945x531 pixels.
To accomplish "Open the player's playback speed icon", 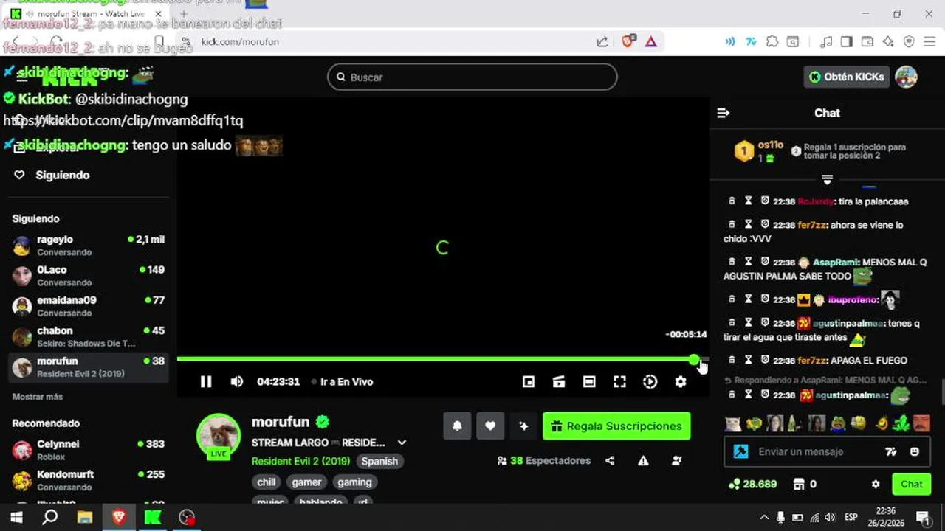I will point(650,381).
